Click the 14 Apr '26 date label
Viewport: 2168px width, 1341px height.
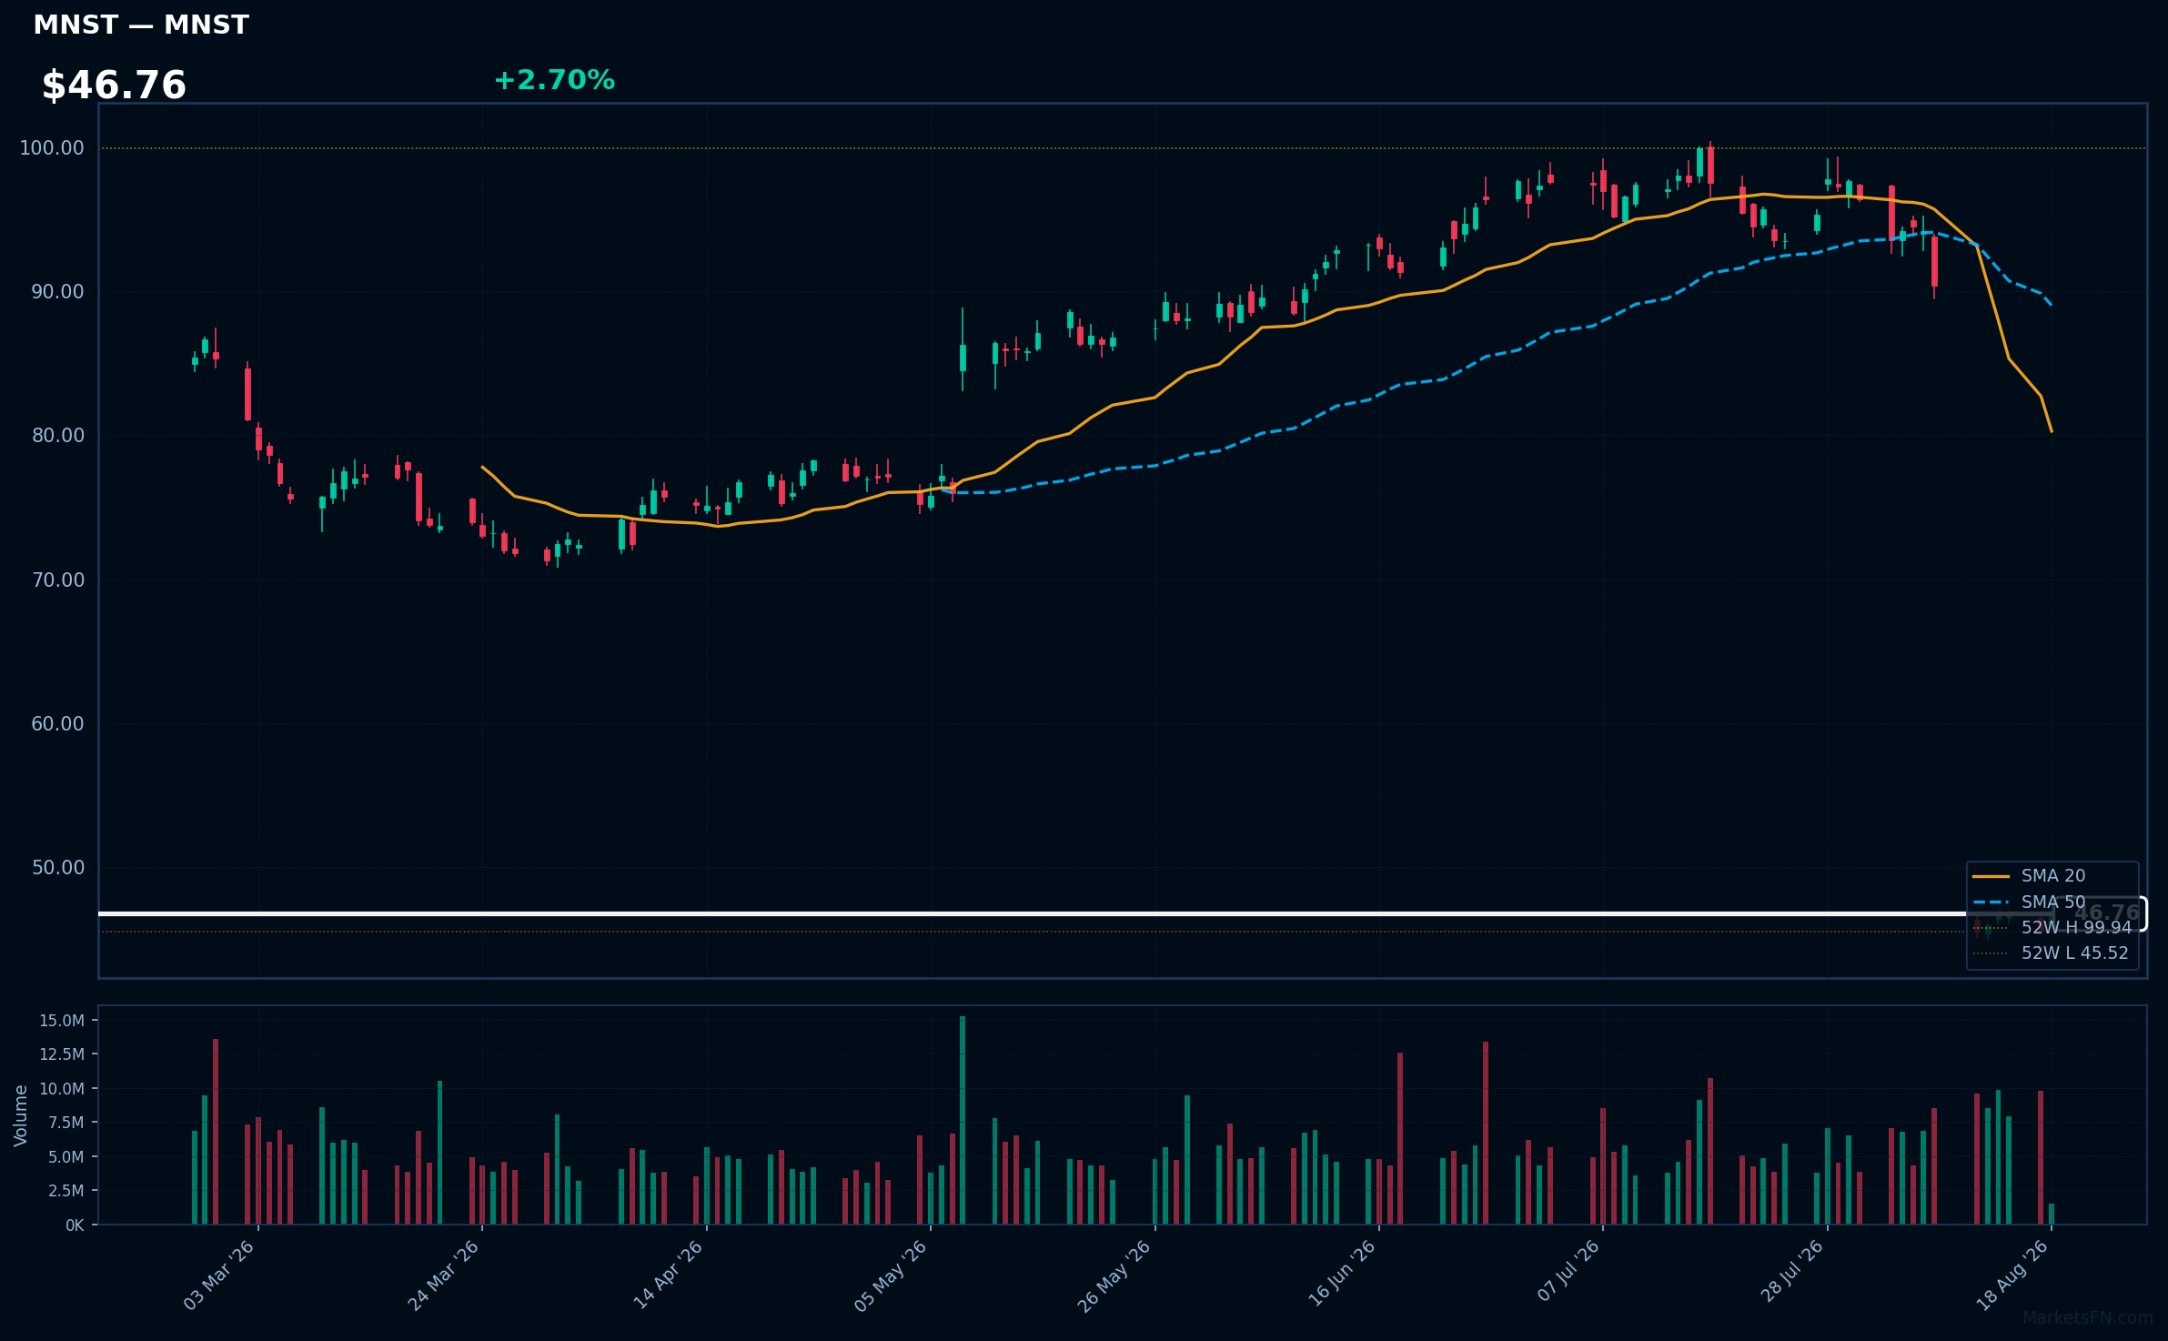pos(668,1275)
